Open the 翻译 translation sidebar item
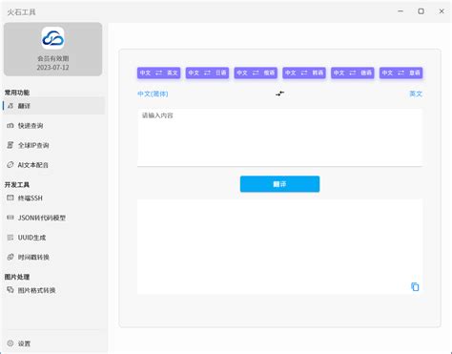The width and height of the screenshot is (452, 354). (x=53, y=106)
